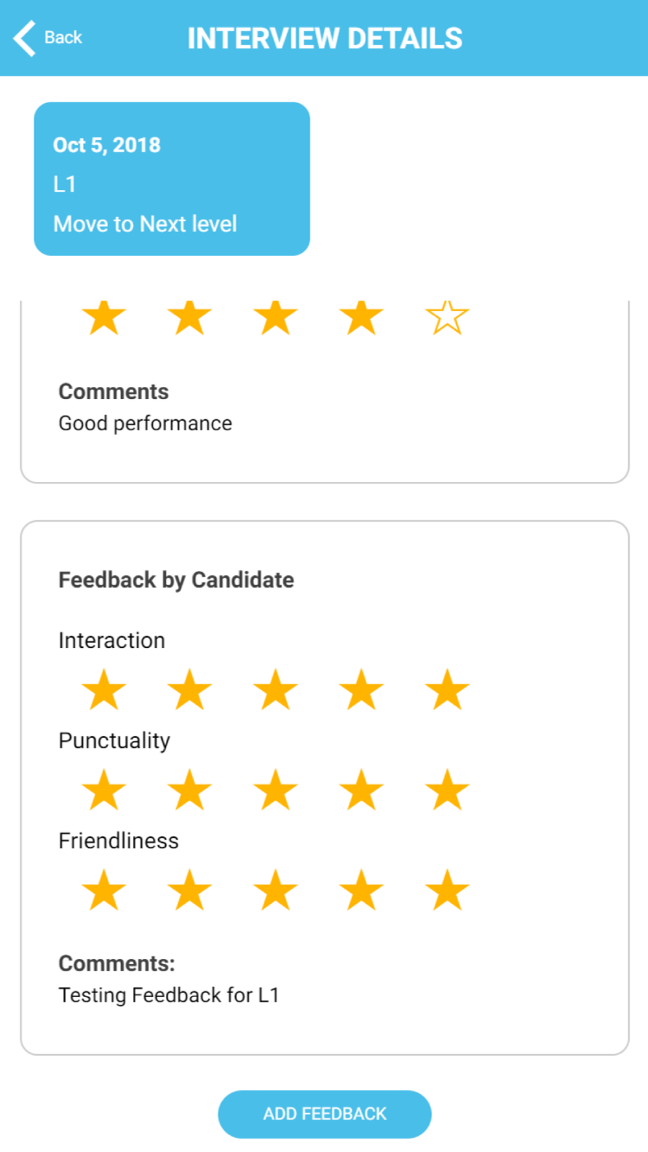Select third star under Interaction
The image size is (648, 1152).
click(275, 690)
